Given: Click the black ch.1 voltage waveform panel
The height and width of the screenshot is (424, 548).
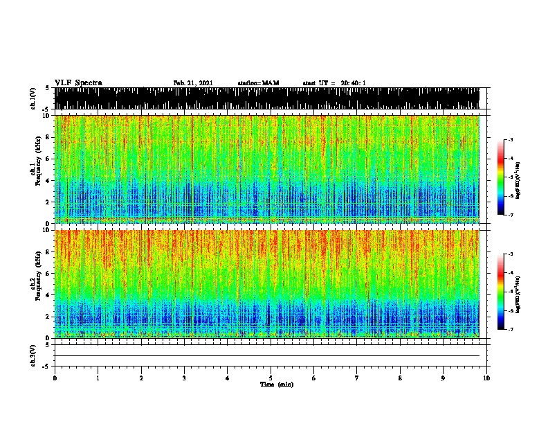Looking at the screenshot, I should click(266, 98).
